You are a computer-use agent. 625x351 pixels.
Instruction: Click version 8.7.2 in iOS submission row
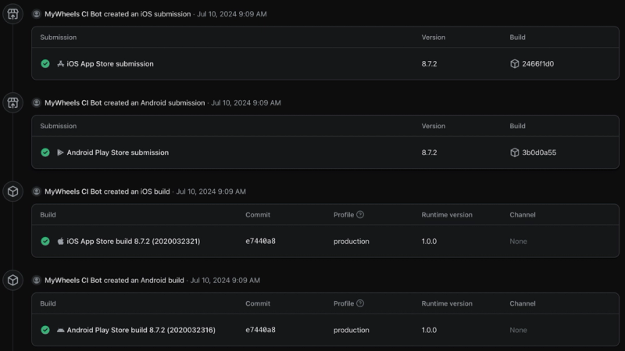tap(429, 64)
